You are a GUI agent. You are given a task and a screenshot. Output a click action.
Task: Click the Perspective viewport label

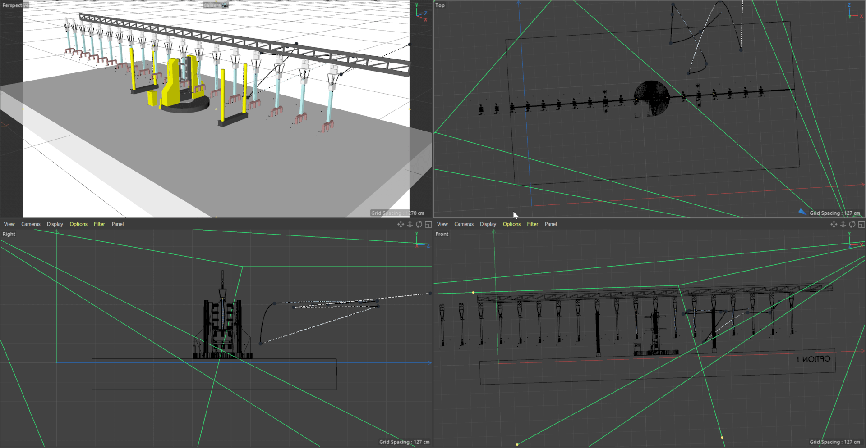(15, 5)
